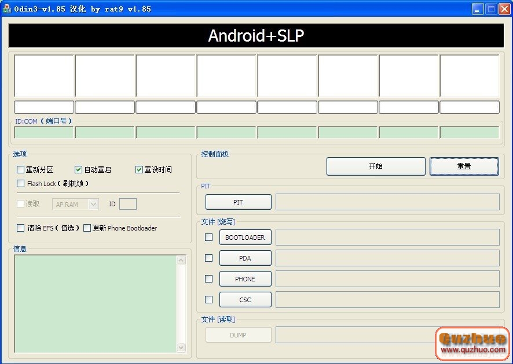
Task: Toggle the Flash Lock checkbox
Action: click(21, 184)
